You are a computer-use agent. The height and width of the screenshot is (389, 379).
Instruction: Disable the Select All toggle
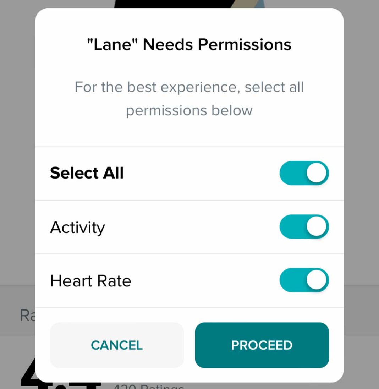pos(304,173)
